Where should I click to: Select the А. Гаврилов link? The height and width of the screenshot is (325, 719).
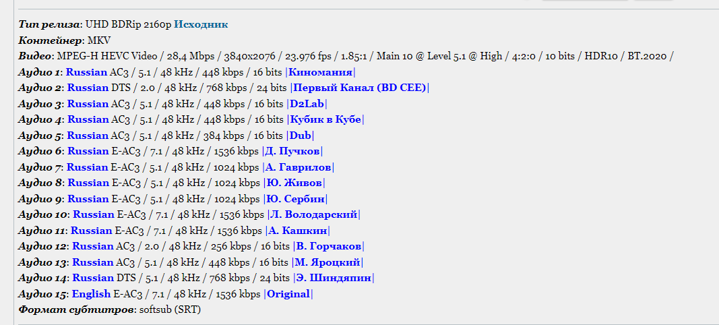299,167
